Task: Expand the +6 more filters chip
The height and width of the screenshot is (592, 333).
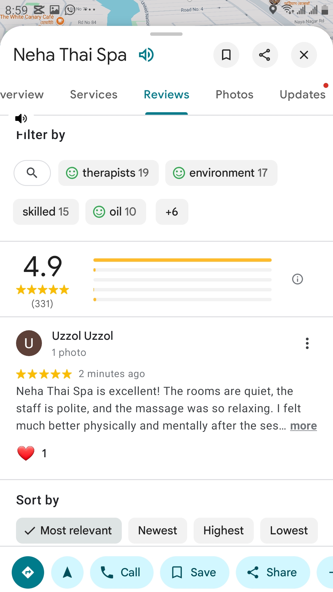Action: 172,212
